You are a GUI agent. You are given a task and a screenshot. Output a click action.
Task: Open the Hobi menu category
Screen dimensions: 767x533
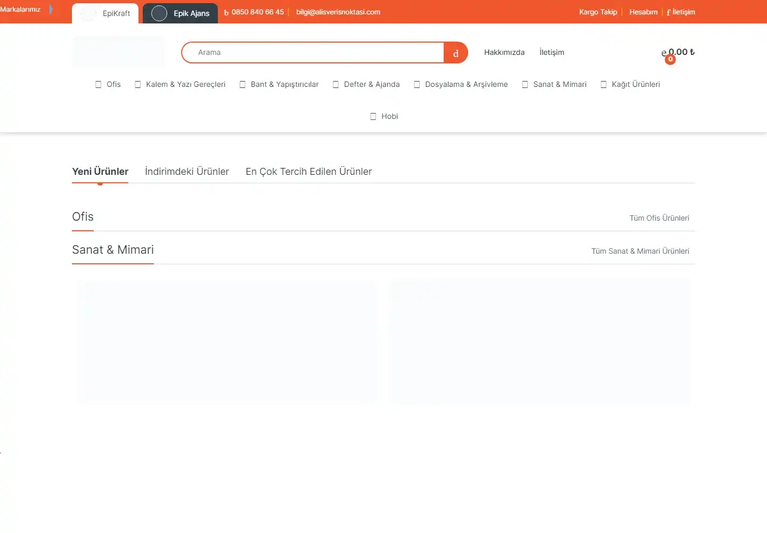(384, 116)
